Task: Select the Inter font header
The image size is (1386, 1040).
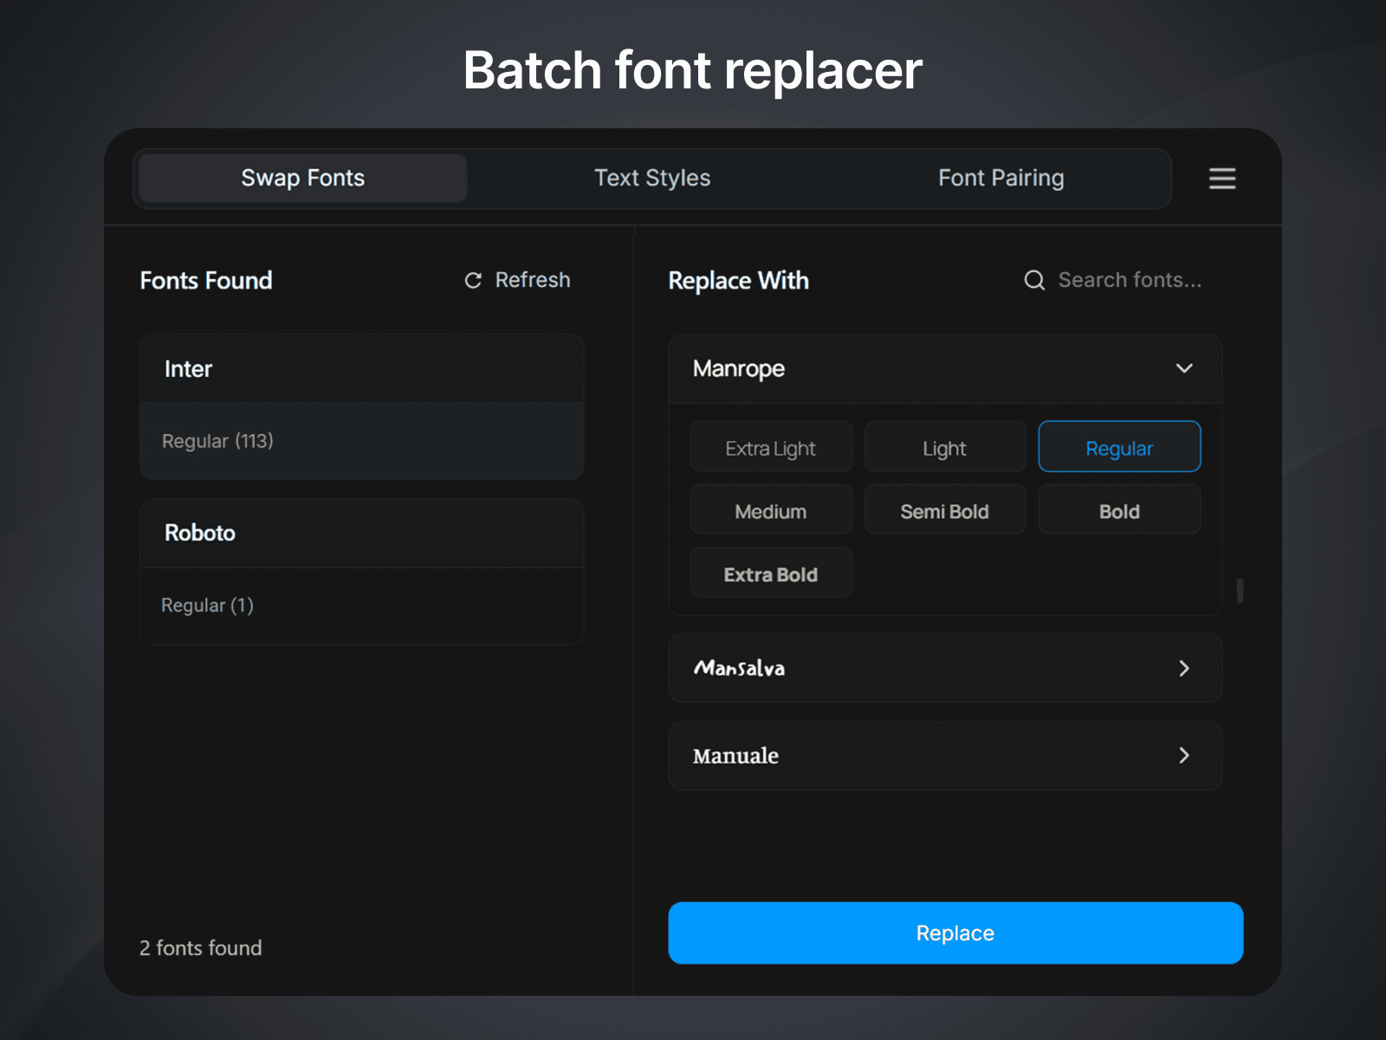Action: (x=362, y=369)
